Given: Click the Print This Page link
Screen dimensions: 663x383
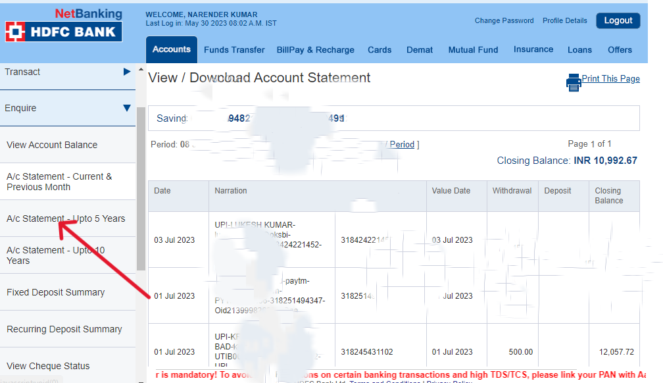Looking at the screenshot, I should pos(610,79).
